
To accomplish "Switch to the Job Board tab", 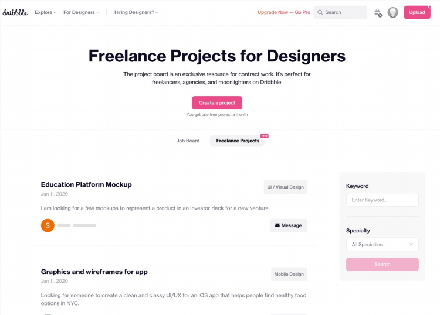I will pos(188,141).
